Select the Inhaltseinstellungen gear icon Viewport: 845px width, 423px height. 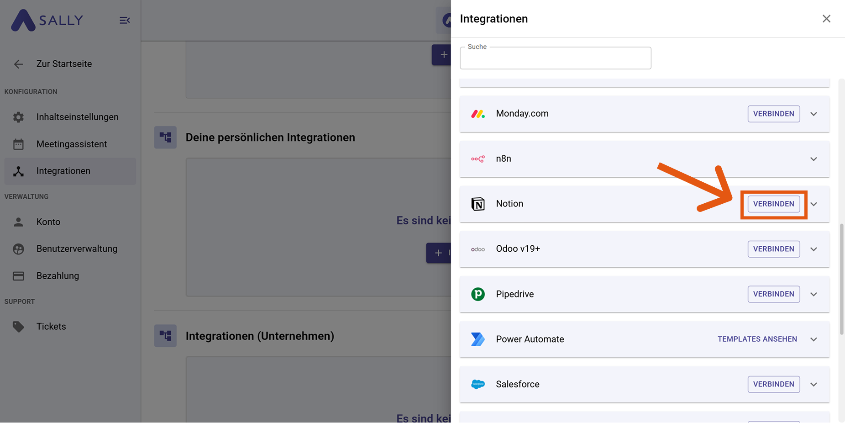[18, 117]
